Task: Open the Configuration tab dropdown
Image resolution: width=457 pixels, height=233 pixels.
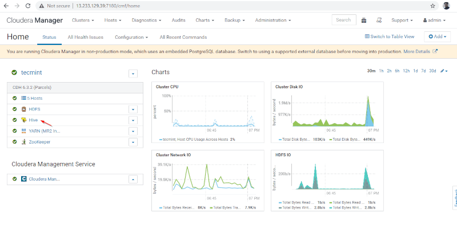Action: point(131,37)
